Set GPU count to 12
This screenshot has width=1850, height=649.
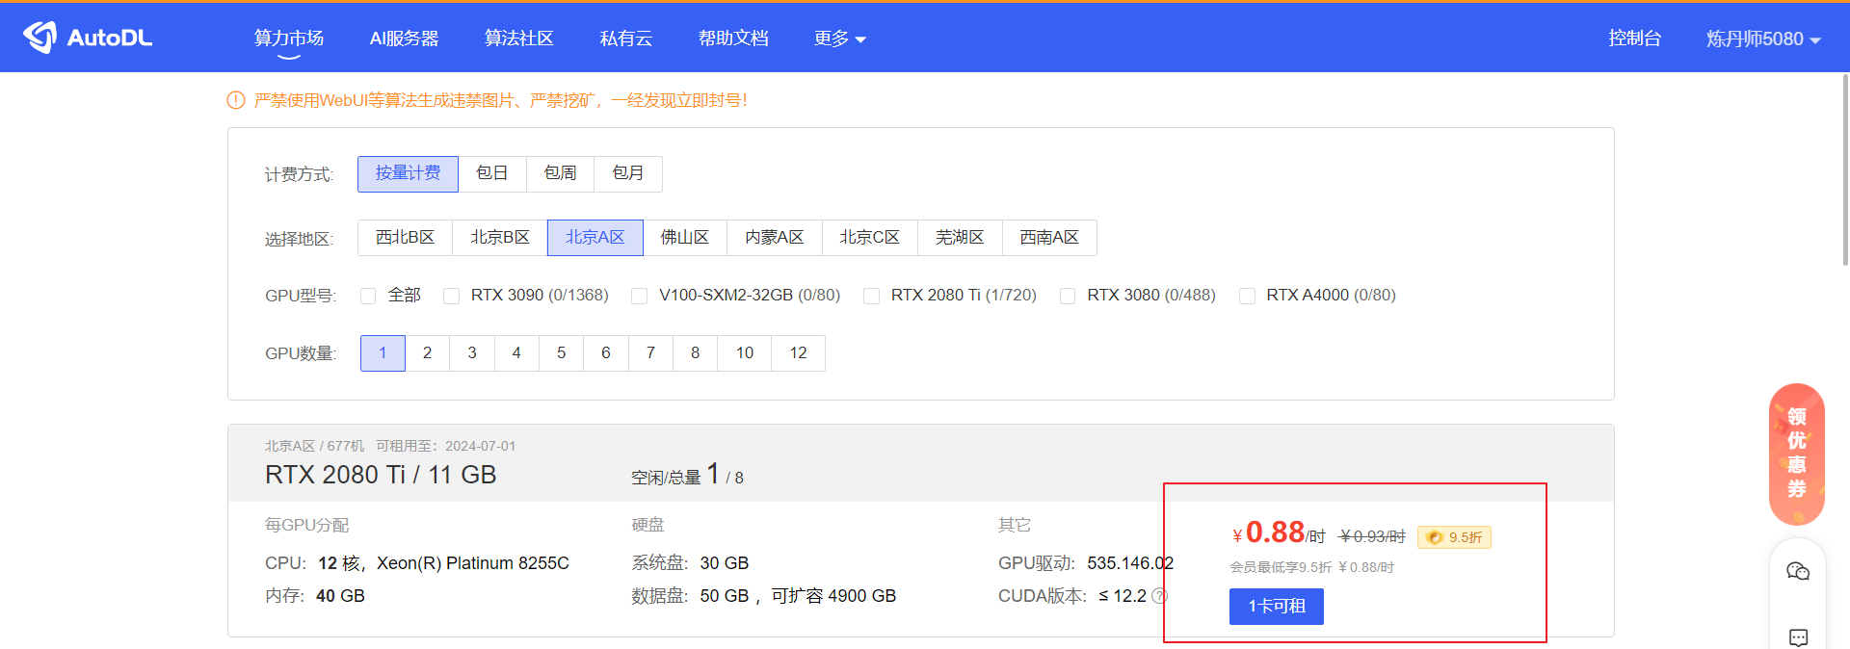pyautogui.click(x=799, y=353)
